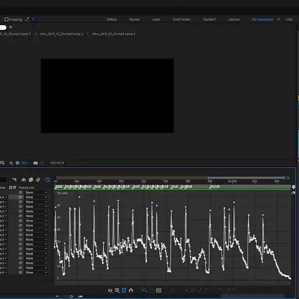Image resolution: width=299 pixels, height=299 pixels.
Task: Open Intro_16-9_V2_Fix.mp4 Comp 1 breadcrumb
Action: [114, 34]
